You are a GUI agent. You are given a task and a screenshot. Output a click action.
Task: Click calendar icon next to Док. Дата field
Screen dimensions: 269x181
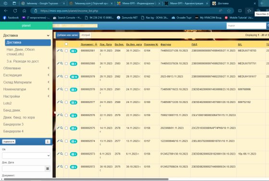[48, 168]
